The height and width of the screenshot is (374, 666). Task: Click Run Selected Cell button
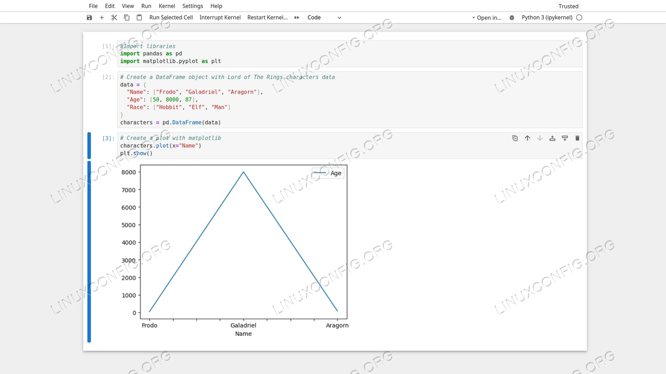click(x=171, y=18)
